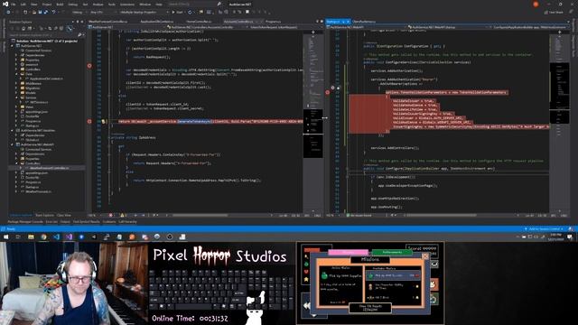Select ApplicationDbContext.cs in Solution Explorer

46,79
